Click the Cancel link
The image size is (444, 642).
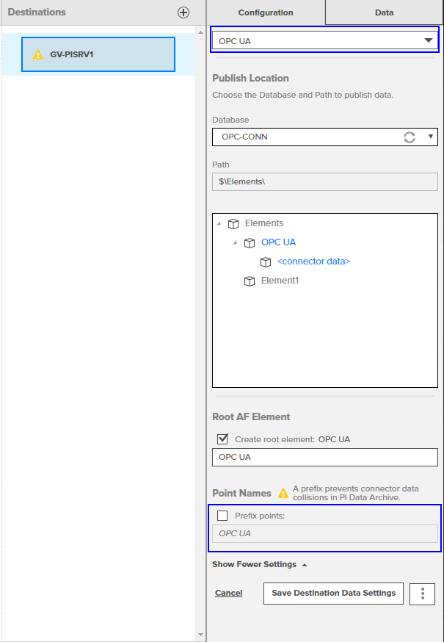click(228, 593)
